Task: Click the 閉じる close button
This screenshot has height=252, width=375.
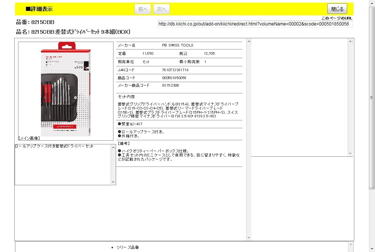Action: click(x=337, y=9)
